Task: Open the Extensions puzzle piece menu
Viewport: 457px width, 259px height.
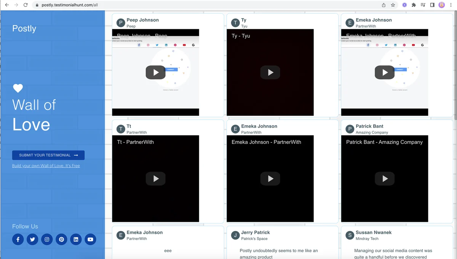Action: (414, 5)
